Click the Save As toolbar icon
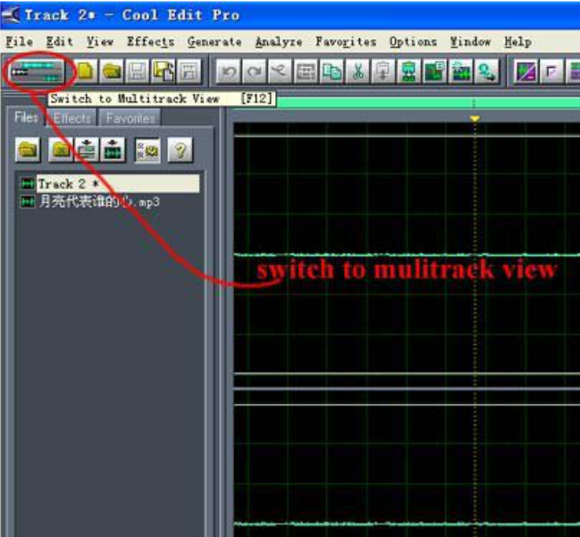580x537 pixels. pos(164,71)
